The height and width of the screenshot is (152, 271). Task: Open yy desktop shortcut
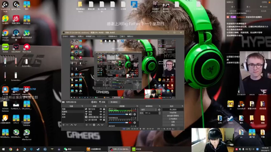click(230, 105)
